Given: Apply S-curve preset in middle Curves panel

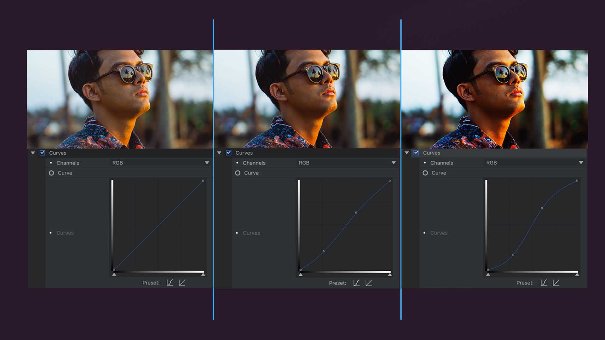Looking at the screenshot, I should pyautogui.click(x=356, y=283).
